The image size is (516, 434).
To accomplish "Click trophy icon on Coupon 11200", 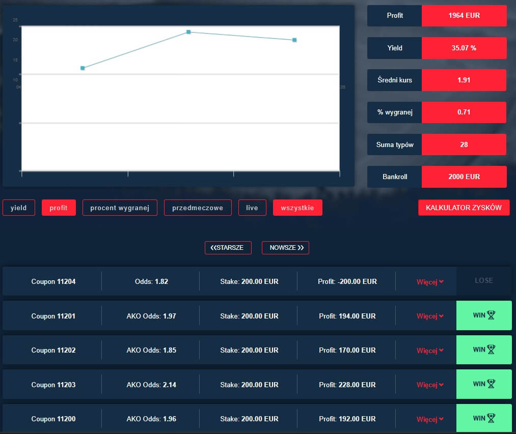I will point(491,418).
